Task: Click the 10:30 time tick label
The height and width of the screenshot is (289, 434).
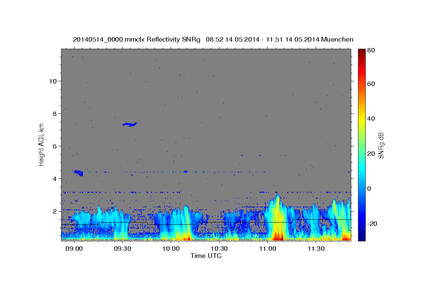Action: click(x=219, y=249)
